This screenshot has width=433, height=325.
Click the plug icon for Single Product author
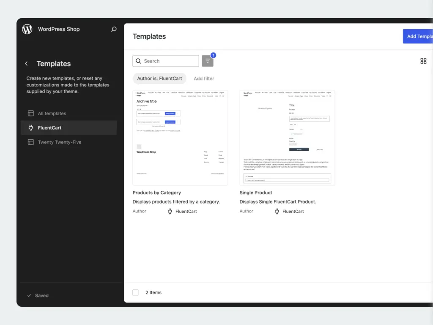(x=277, y=212)
